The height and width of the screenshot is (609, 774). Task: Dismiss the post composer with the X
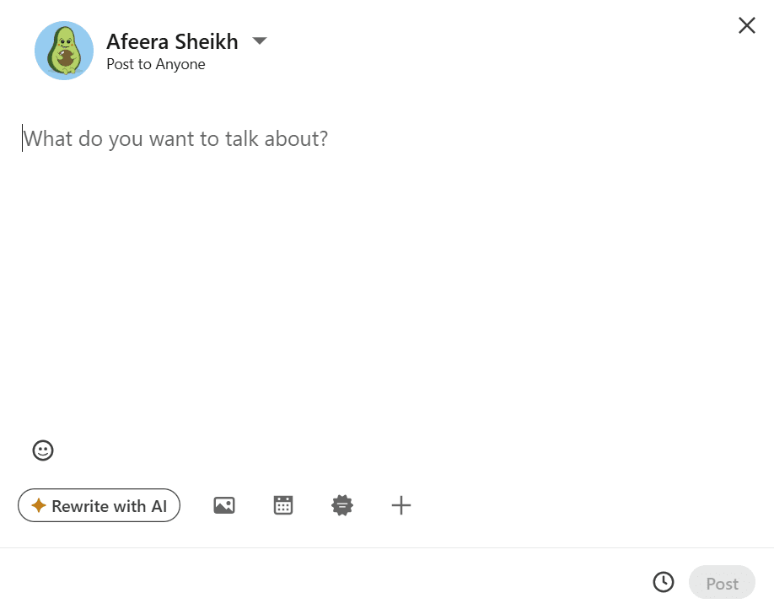click(x=746, y=25)
